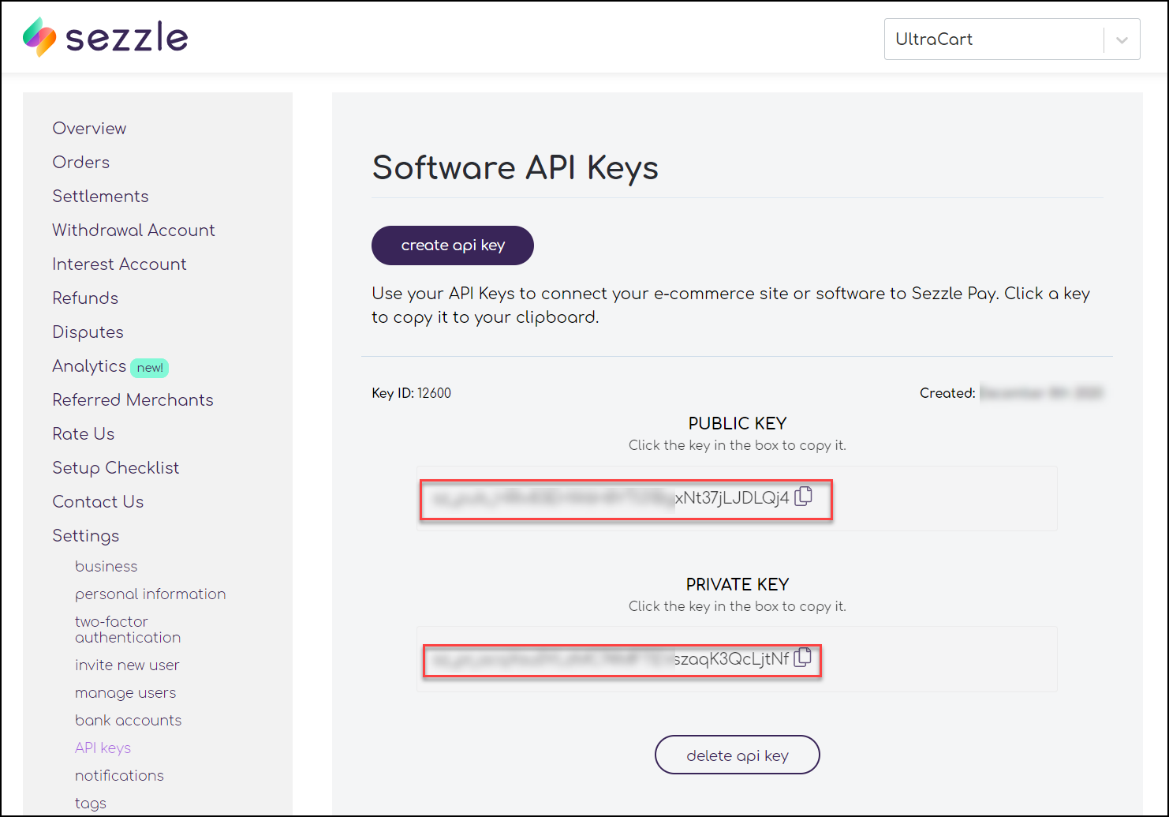Open Settlements section
Viewport: 1169px width, 817px height.
[100, 196]
